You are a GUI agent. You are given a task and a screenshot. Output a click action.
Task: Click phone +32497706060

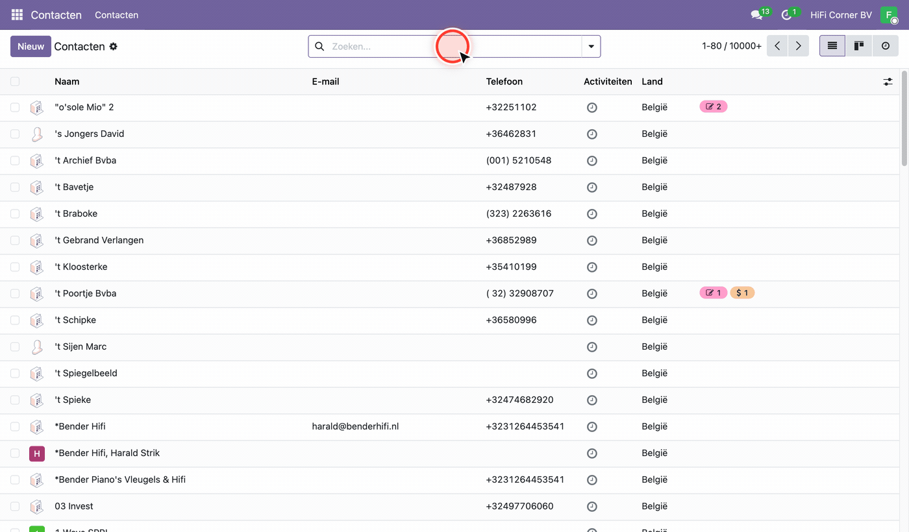click(x=519, y=506)
